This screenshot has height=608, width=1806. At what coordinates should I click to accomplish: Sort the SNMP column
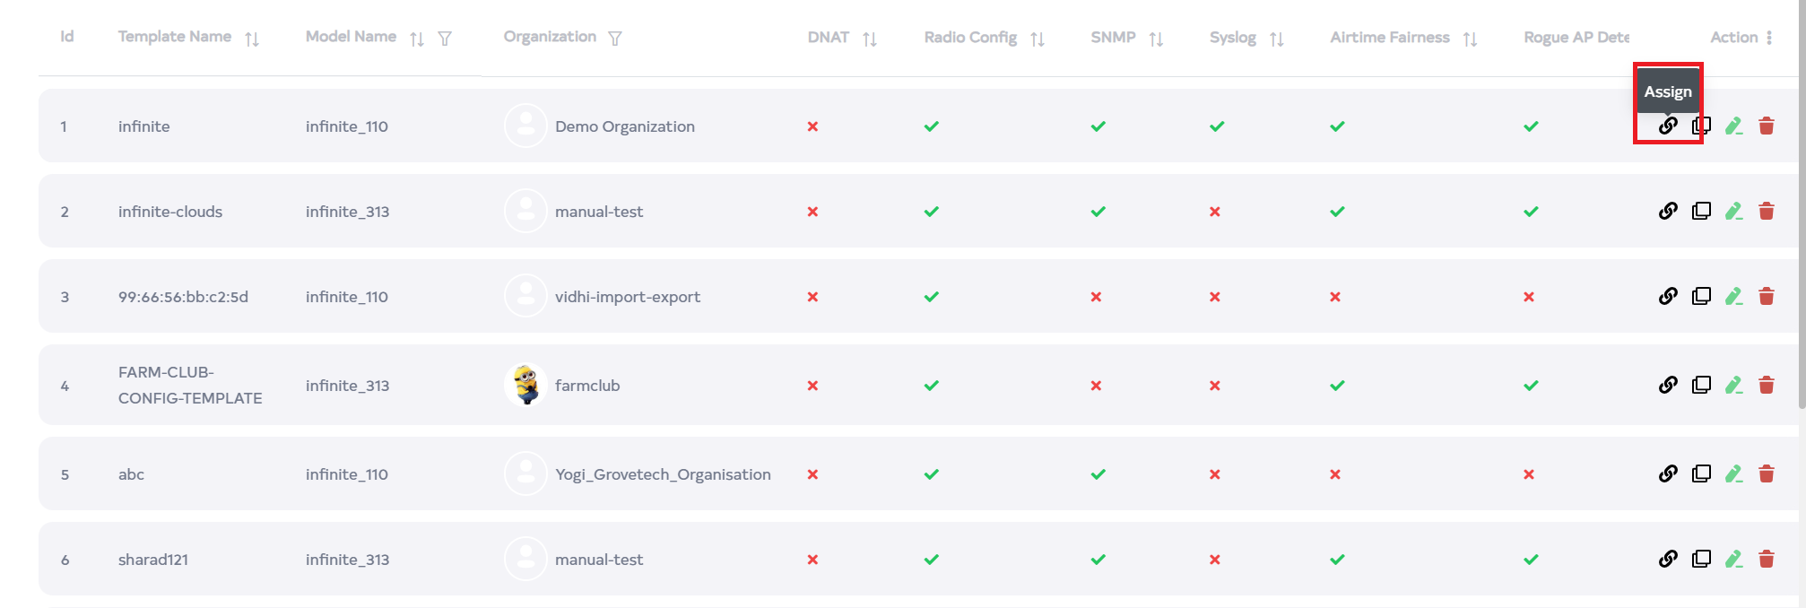(x=1156, y=39)
